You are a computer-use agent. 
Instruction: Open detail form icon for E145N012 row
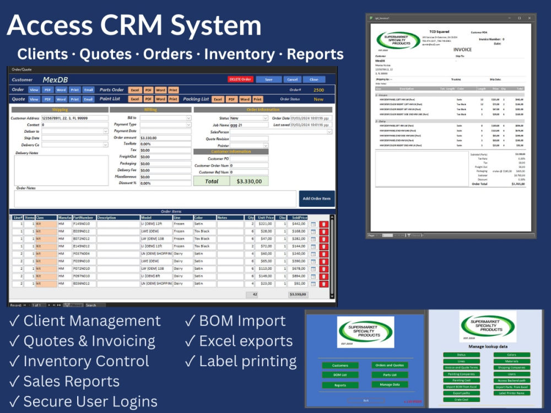(314, 247)
